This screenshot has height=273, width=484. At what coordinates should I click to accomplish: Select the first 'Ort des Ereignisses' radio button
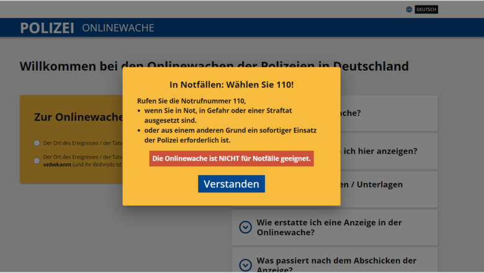pos(37,143)
